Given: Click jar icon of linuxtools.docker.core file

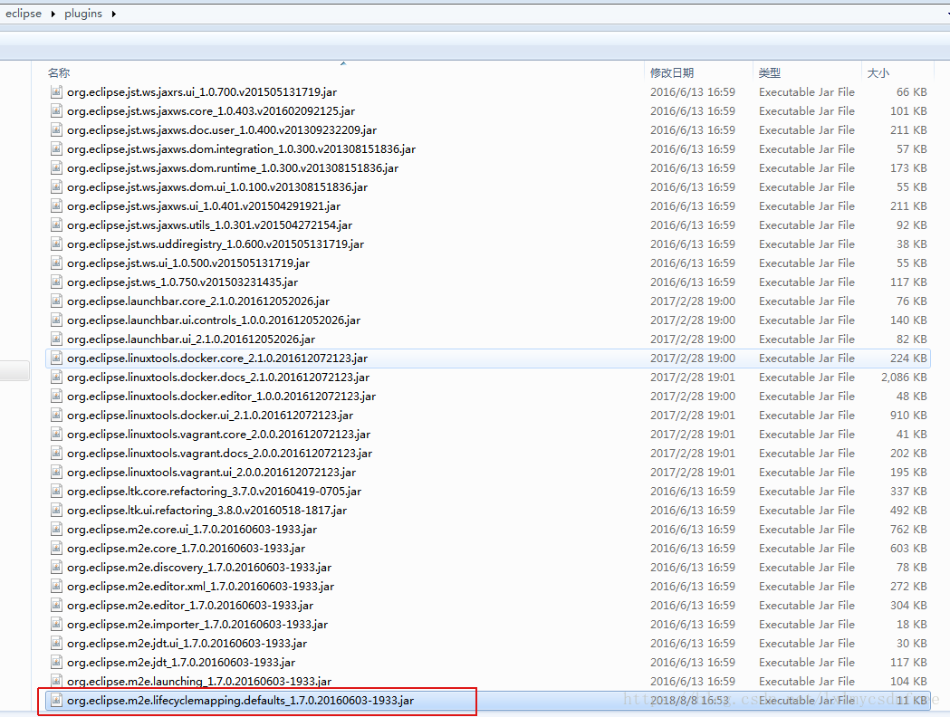Looking at the screenshot, I should point(56,358).
